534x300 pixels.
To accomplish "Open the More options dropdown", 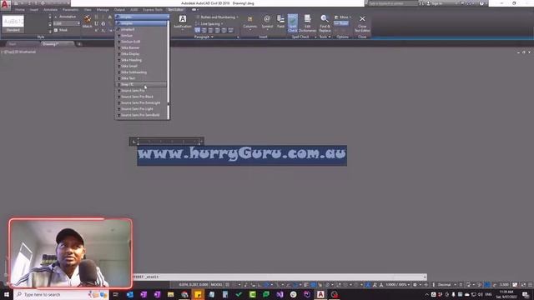I will pyautogui.click(x=343, y=17).
